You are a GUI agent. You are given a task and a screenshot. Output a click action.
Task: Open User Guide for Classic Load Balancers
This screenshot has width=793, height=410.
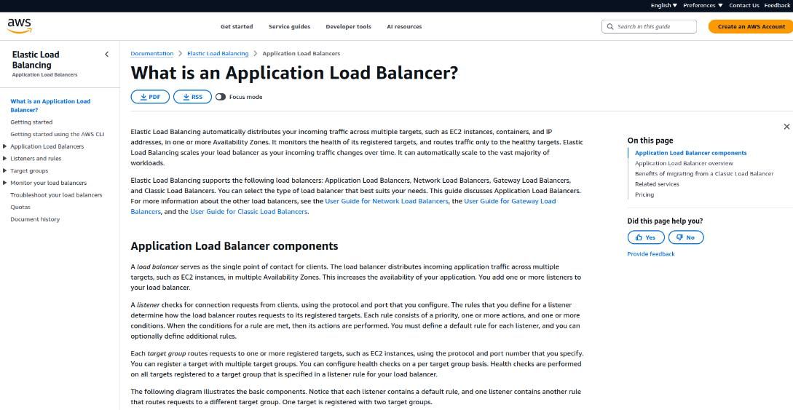click(x=248, y=212)
